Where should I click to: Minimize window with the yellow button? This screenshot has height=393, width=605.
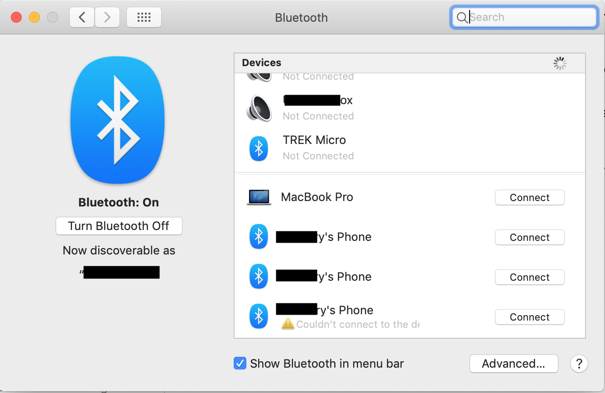coord(34,17)
